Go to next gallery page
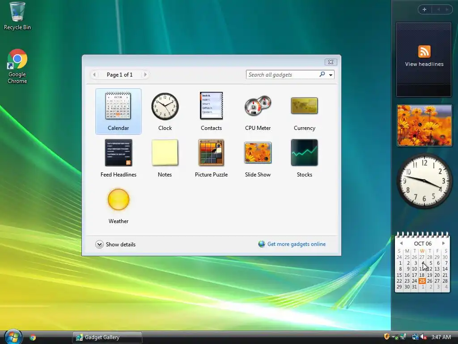458x344 pixels. click(x=145, y=75)
